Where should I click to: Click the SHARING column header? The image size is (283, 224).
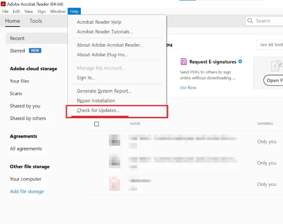click(265, 124)
